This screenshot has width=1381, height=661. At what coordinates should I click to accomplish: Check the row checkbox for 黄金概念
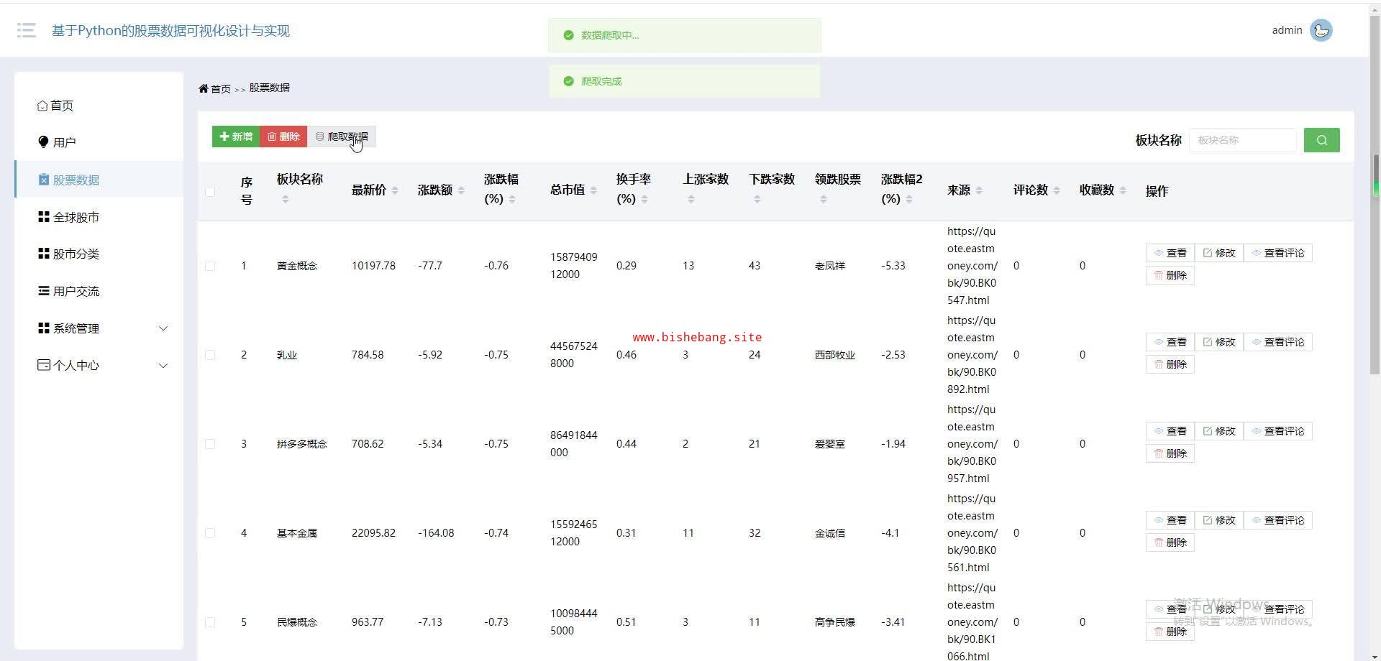210,266
